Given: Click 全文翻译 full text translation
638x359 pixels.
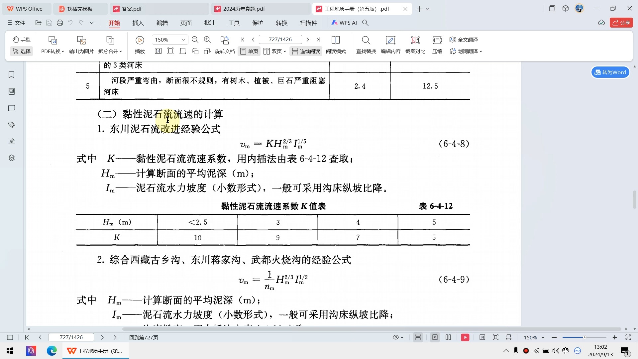Looking at the screenshot, I should 464,40.
